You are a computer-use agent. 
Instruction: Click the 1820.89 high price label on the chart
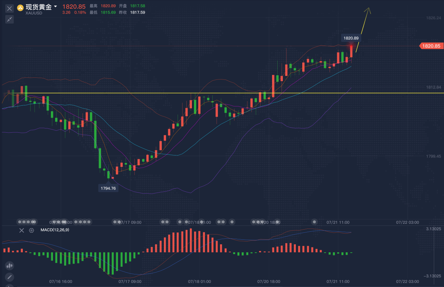[351, 38]
